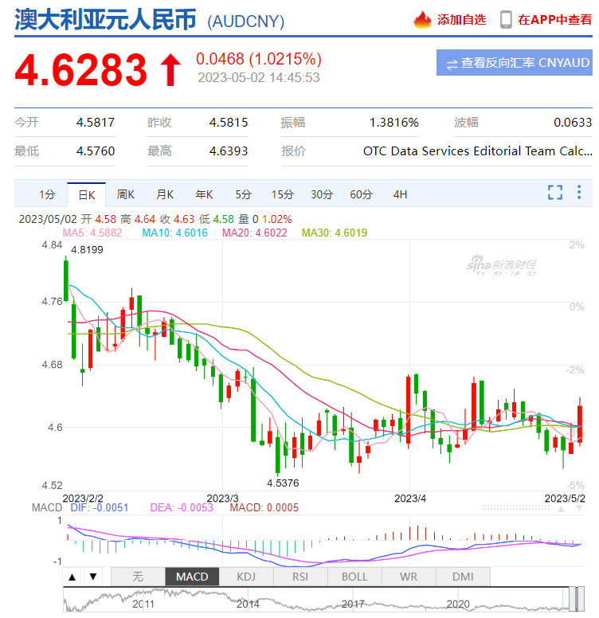The width and height of the screenshot is (599, 618).
Task: Click 2017 on the overview timeline
Action: point(353,604)
